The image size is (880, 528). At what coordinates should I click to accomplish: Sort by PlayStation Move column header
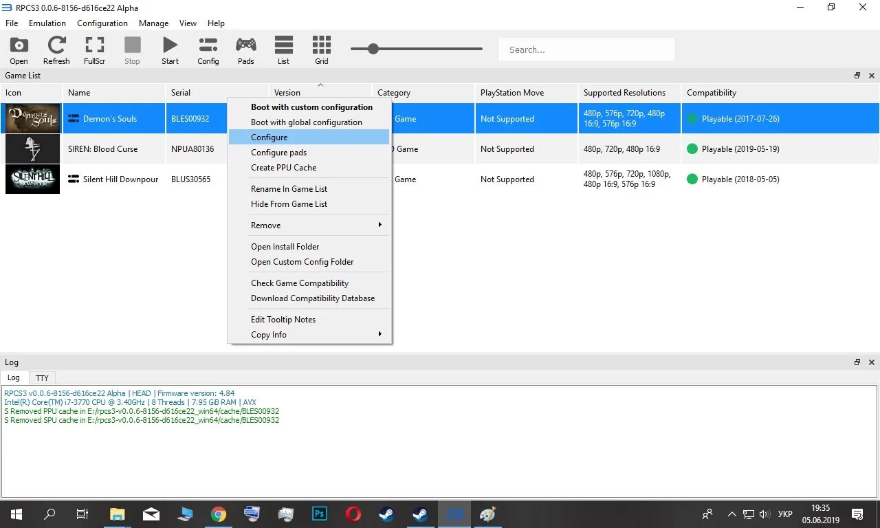pos(526,93)
